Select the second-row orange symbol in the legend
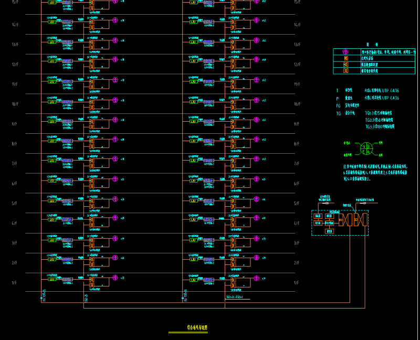 [345, 58]
